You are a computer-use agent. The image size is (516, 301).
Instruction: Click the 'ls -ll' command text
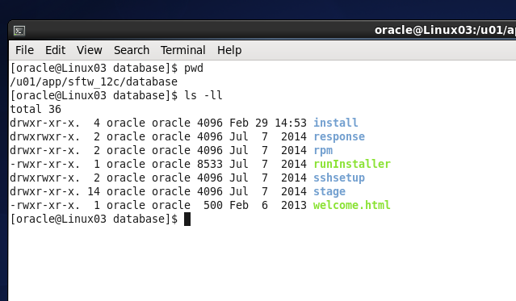tap(203, 95)
